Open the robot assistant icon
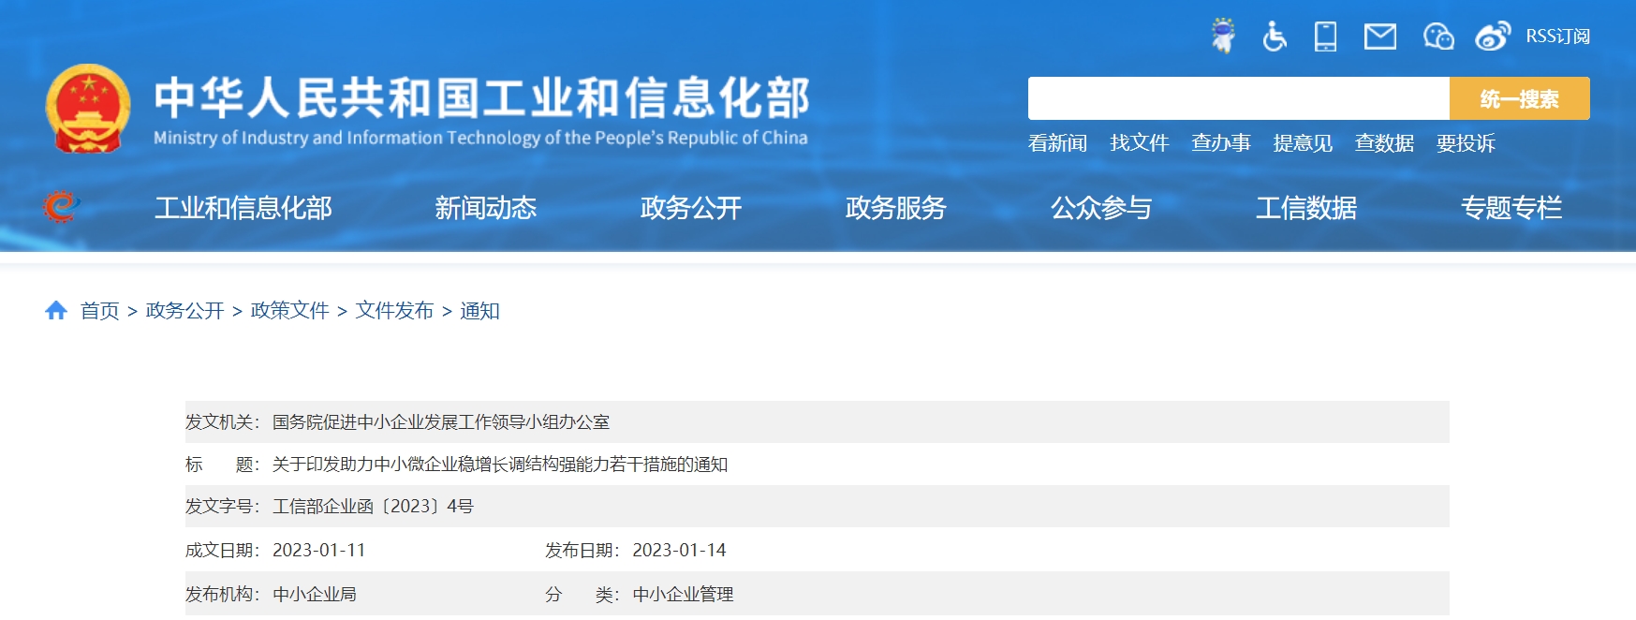This screenshot has height=620, width=1636. (x=1222, y=36)
